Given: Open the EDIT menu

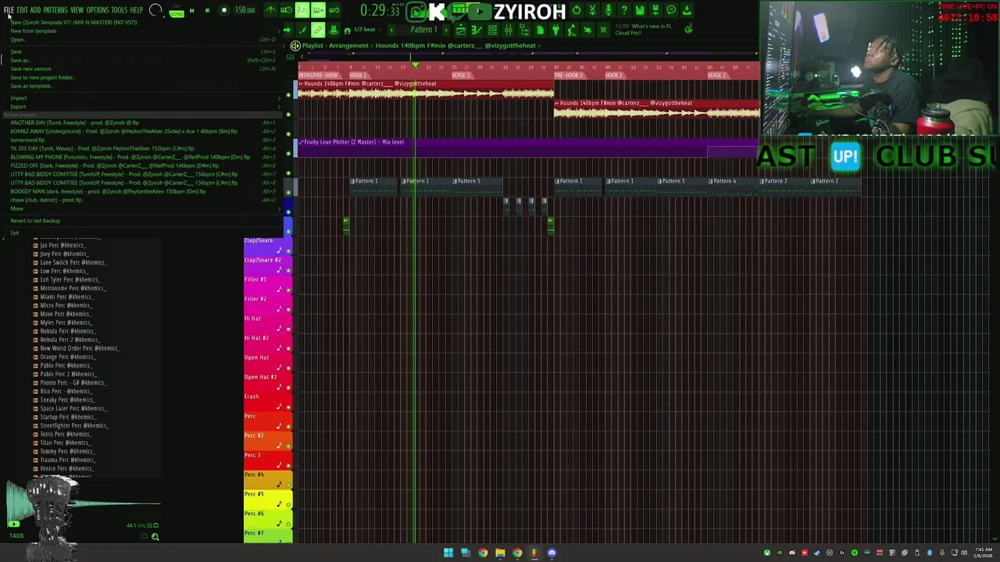Looking at the screenshot, I should coord(23,10).
